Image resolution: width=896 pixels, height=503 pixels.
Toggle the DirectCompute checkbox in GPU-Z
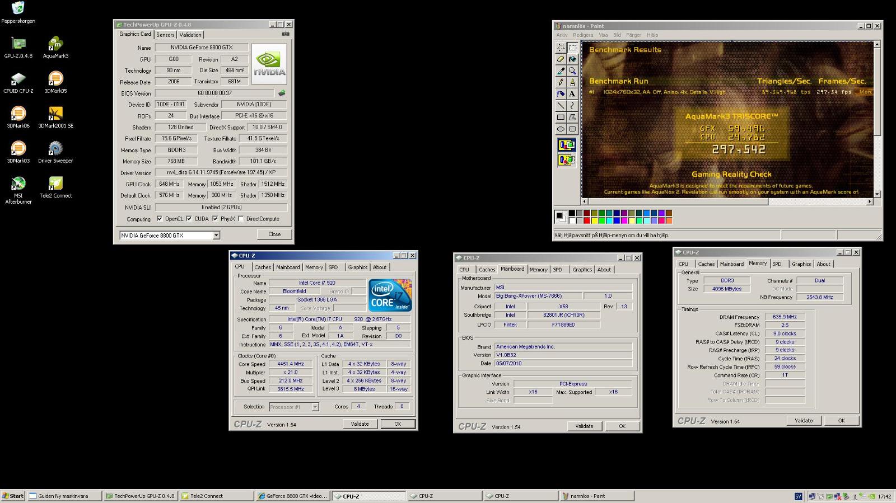241,219
